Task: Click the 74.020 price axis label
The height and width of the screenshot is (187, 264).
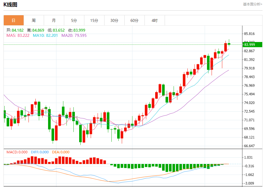Action: (249, 103)
